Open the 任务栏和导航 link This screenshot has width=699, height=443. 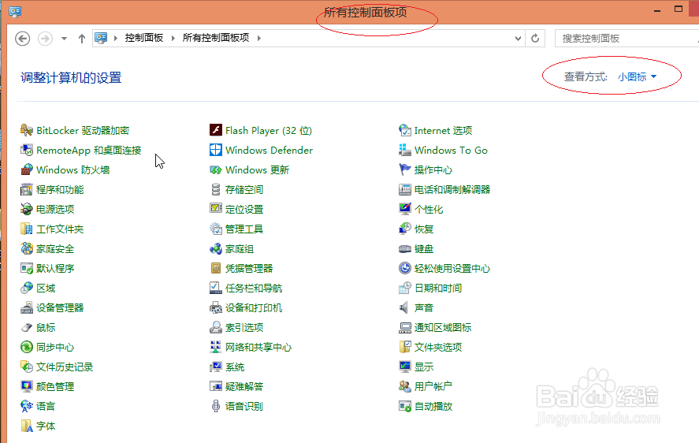click(254, 289)
